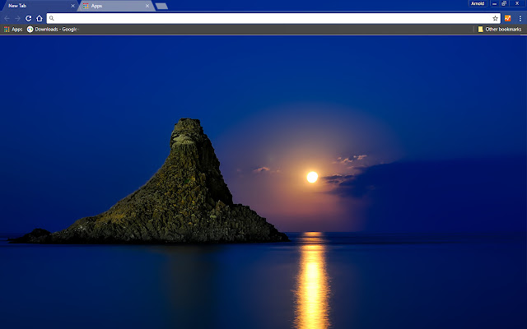Screen dimensions: 527x329
Task: Go back with the back arrow
Action: pos(7,18)
